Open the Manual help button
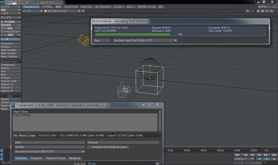 [10, 99]
